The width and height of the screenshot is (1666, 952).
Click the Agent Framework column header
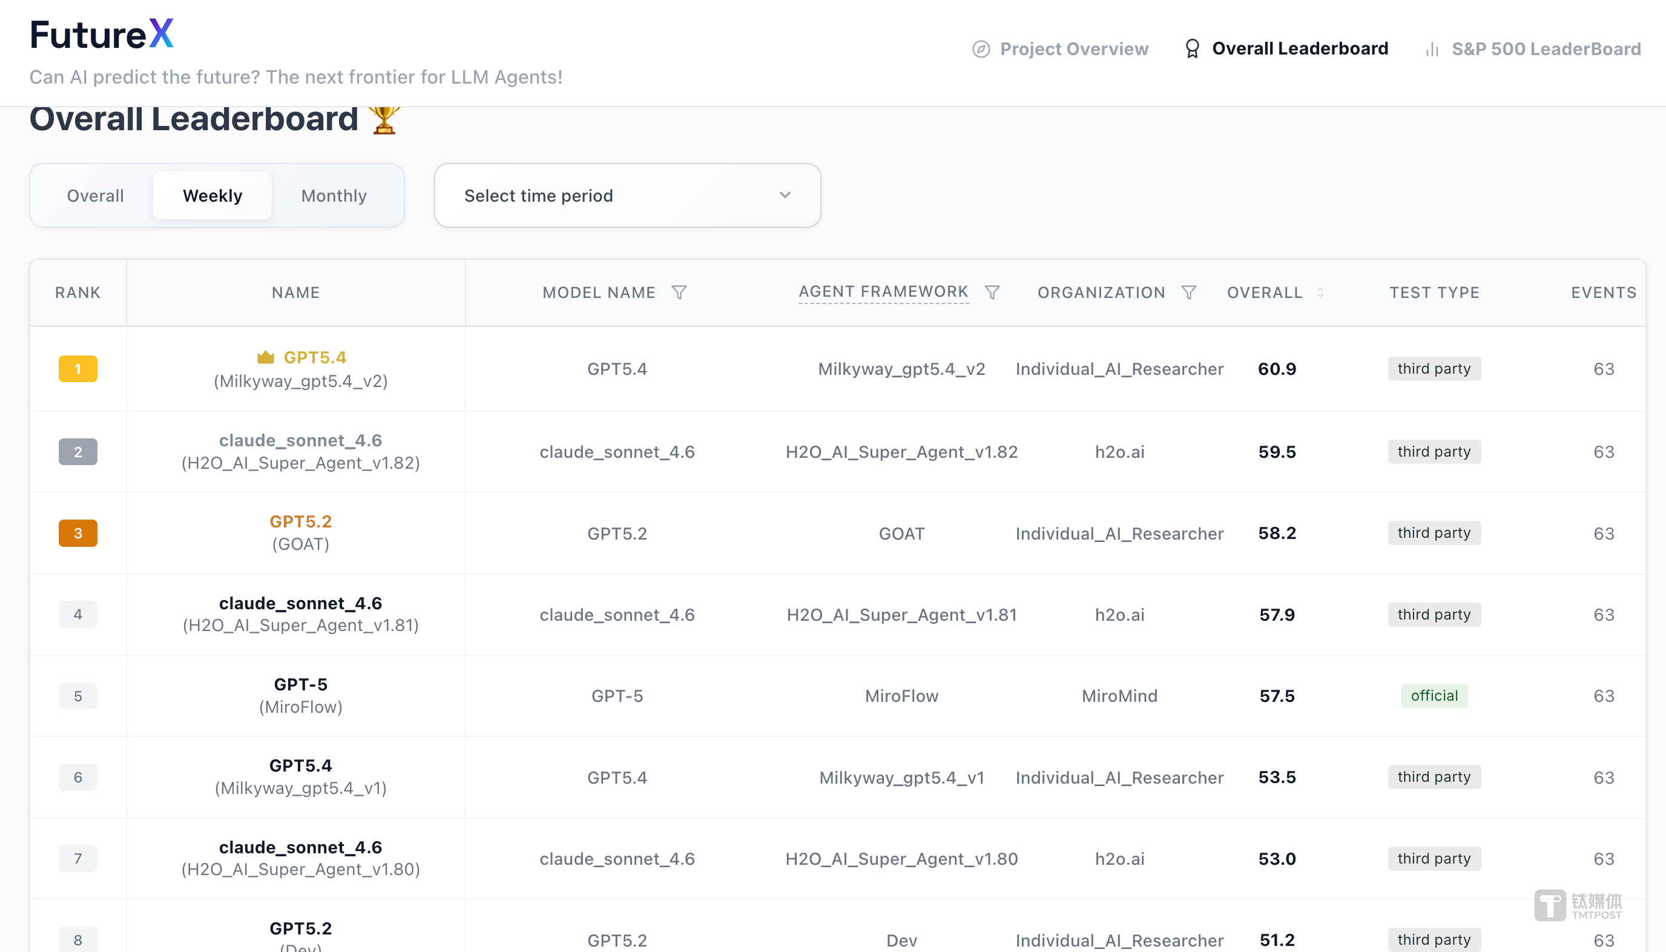tap(883, 292)
